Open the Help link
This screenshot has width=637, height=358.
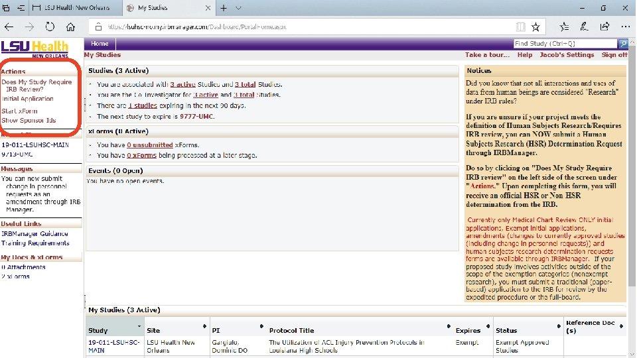click(x=524, y=55)
